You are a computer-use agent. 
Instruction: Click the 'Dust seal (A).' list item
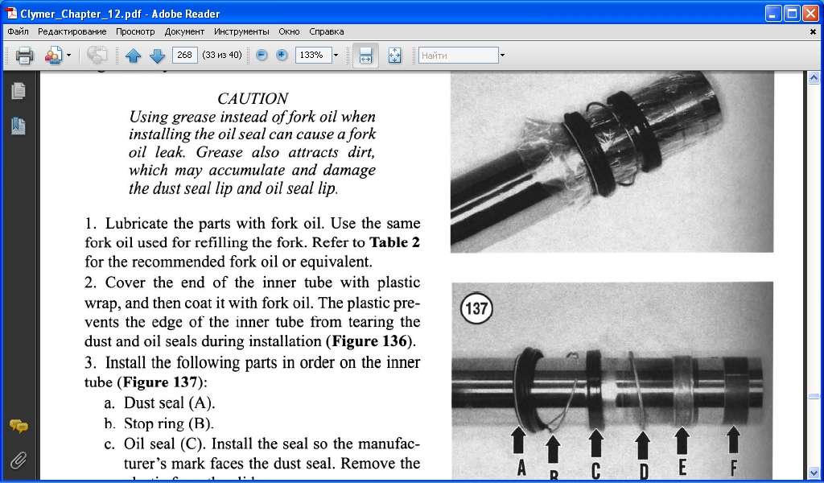pyautogui.click(x=169, y=402)
